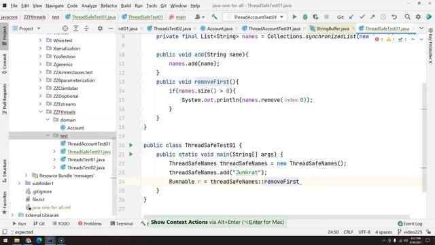Update project via Git arrow icon
The width and height of the screenshot is (435, 245).
point(351,17)
